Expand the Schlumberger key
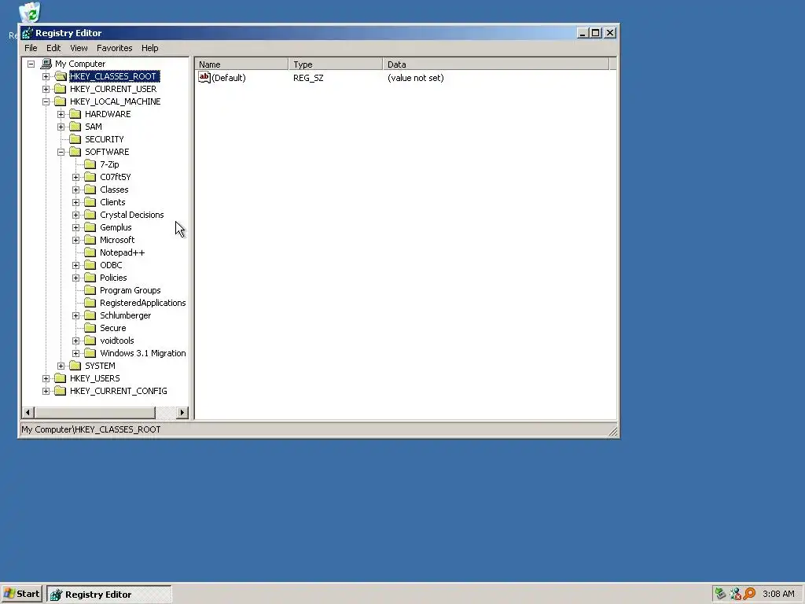 pyautogui.click(x=76, y=315)
